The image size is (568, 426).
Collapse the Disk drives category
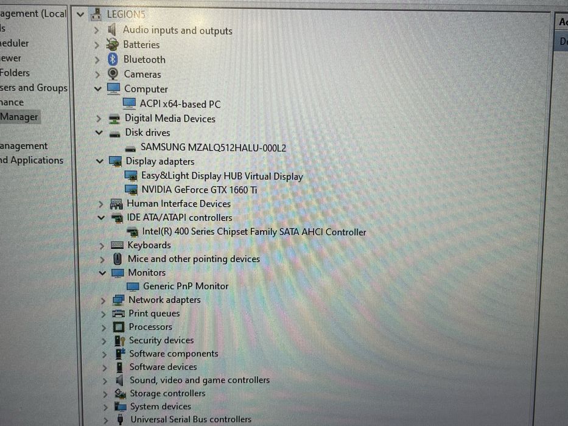point(99,133)
